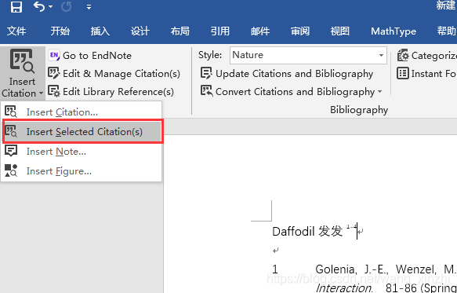Click the Save floppy disk icon
457x293 pixels.
pyautogui.click(x=16, y=6)
